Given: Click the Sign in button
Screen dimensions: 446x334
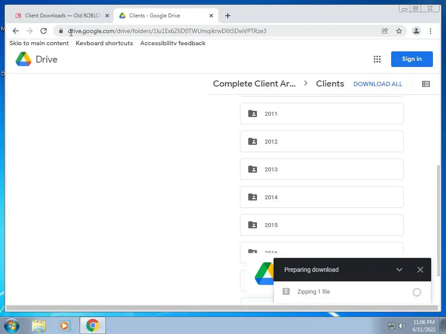Looking at the screenshot, I should click(412, 59).
